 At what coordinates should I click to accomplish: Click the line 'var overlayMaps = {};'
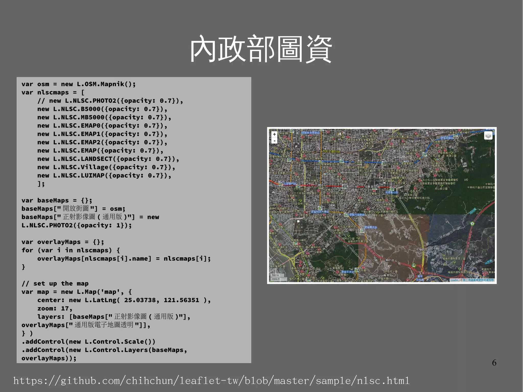[x=63, y=242]
